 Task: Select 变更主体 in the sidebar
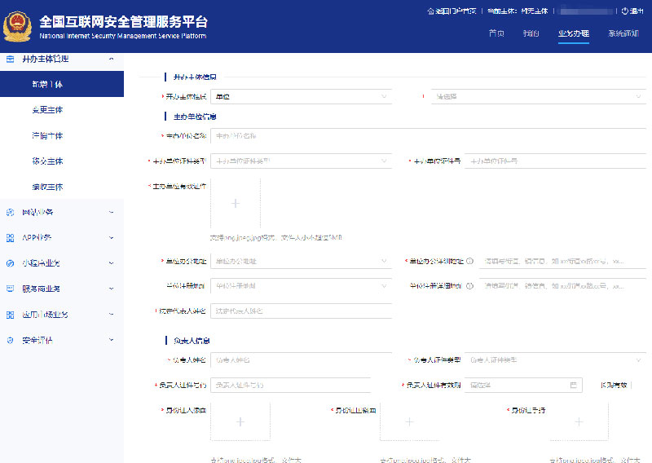point(47,110)
